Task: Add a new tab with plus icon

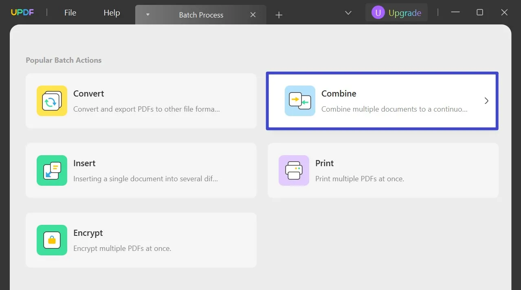Action: [x=279, y=15]
